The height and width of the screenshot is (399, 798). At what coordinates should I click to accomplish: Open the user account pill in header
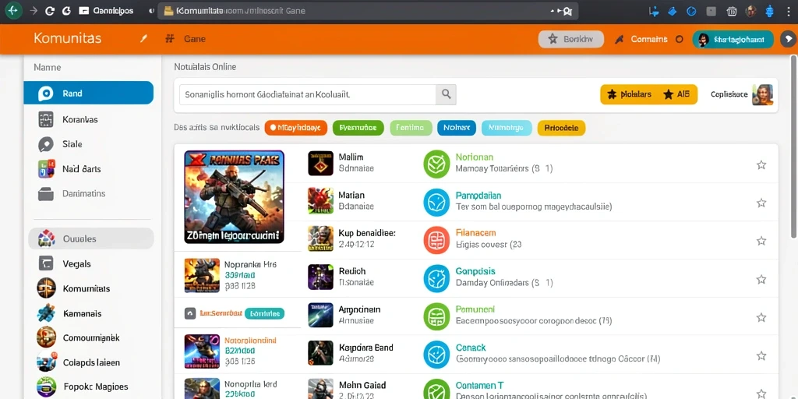point(733,39)
